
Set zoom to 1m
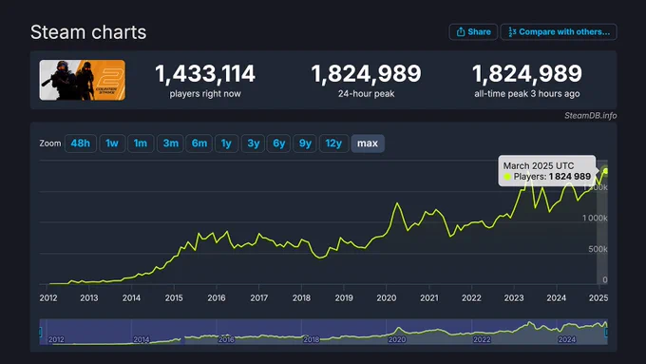click(141, 144)
